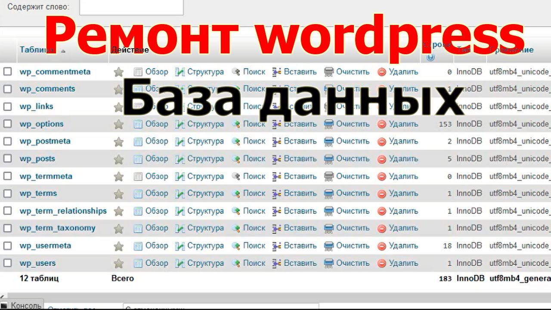Click the Структура icon for wp_termmeta
551x310 pixels.
click(180, 176)
